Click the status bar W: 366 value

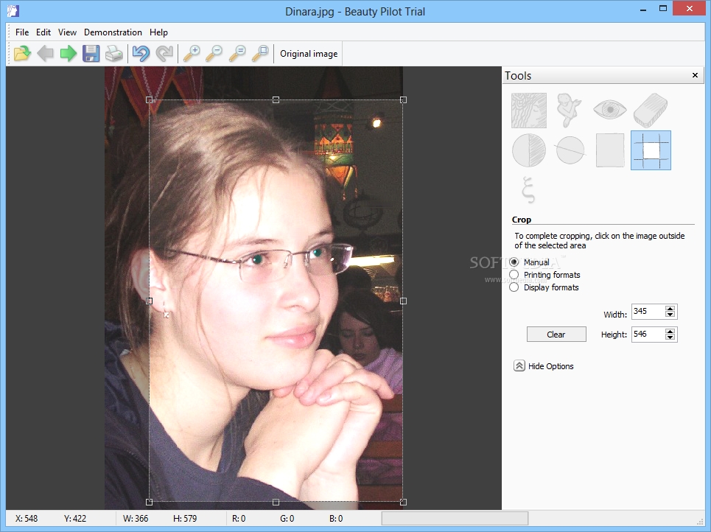coord(136,519)
